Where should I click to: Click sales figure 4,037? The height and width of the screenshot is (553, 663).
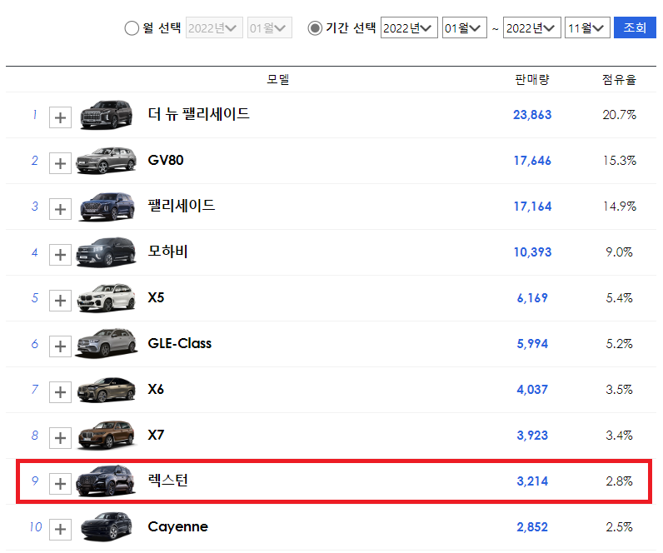[x=532, y=390]
